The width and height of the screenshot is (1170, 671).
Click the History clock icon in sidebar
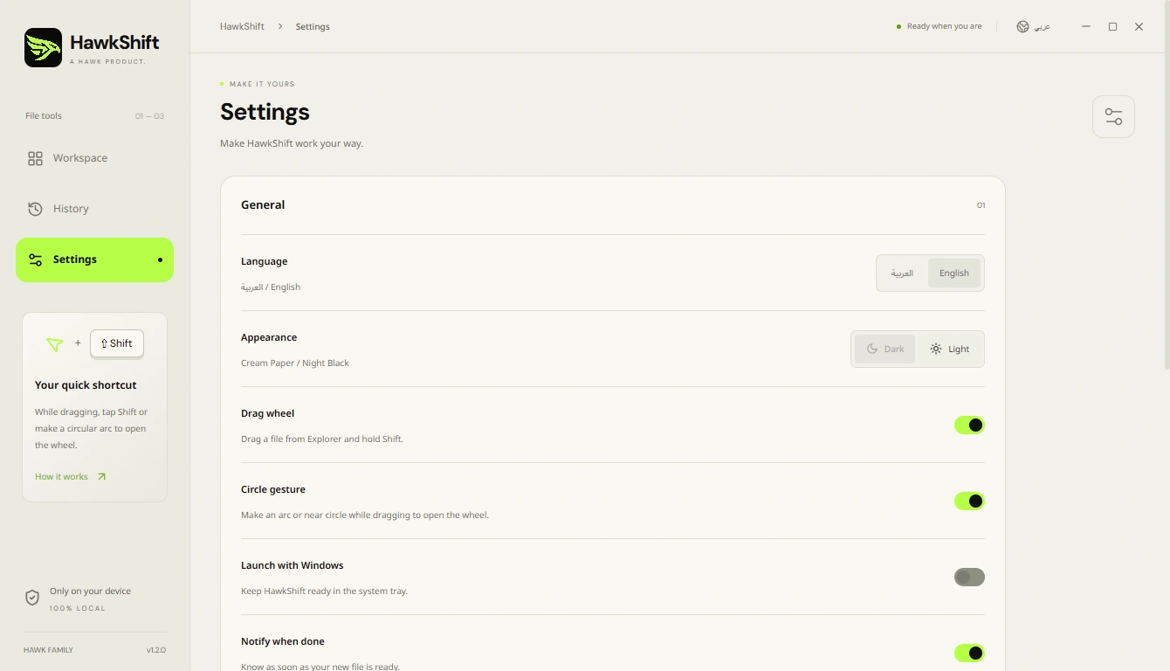tap(35, 209)
